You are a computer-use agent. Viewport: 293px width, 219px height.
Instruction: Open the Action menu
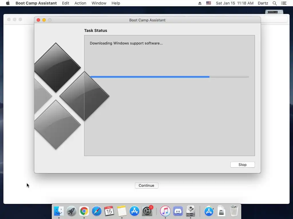[x=80, y=3]
